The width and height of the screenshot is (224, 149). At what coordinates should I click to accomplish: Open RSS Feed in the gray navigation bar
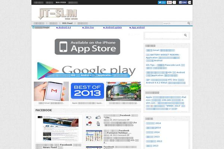click(67, 23)
